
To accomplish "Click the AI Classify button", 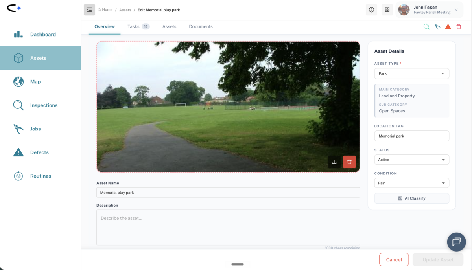I will click(x=412, y=198).
